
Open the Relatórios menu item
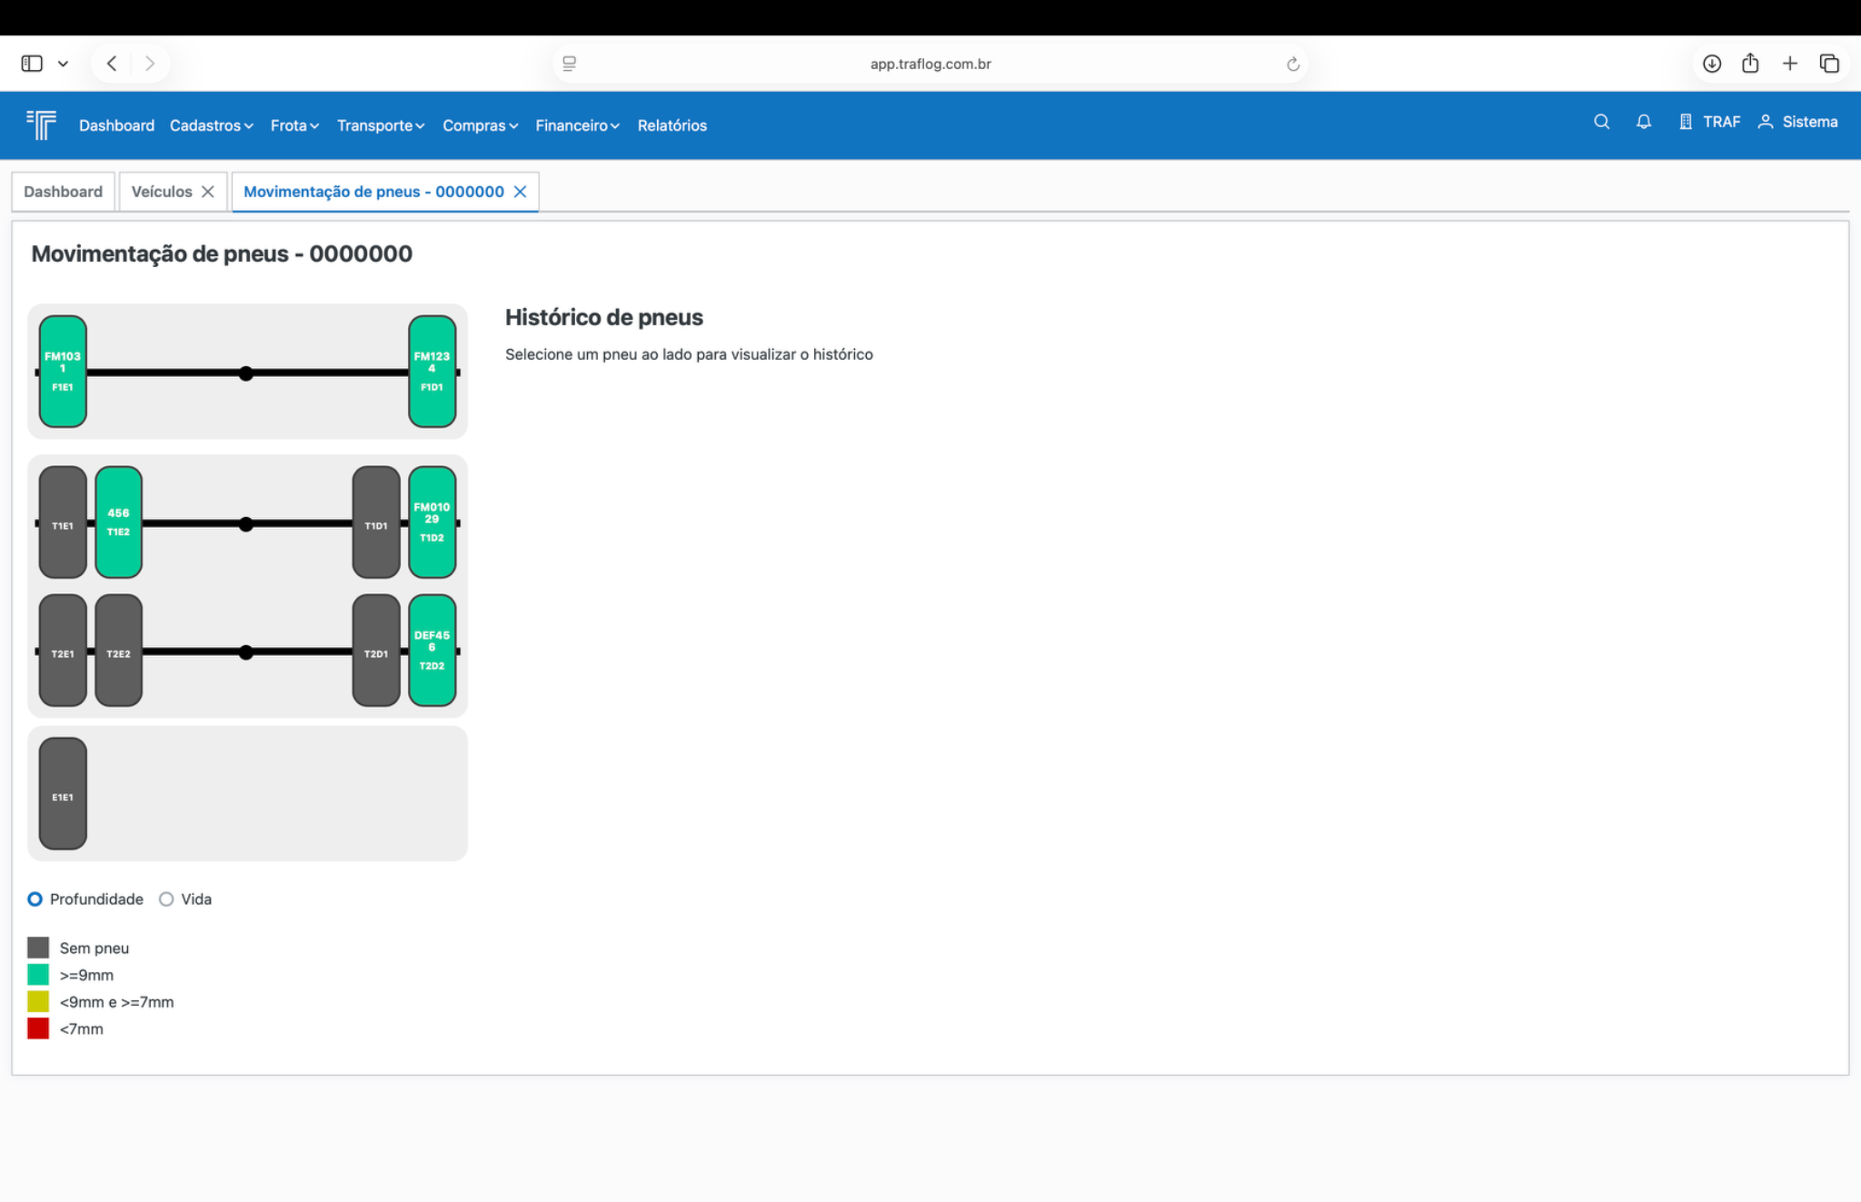(x=672, y=125)
